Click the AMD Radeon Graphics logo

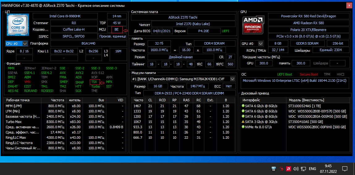click(x=253, y=25)
